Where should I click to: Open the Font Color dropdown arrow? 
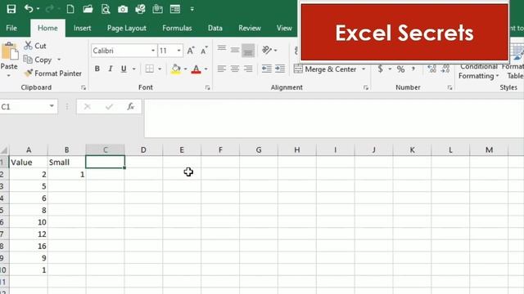point(206,69)
